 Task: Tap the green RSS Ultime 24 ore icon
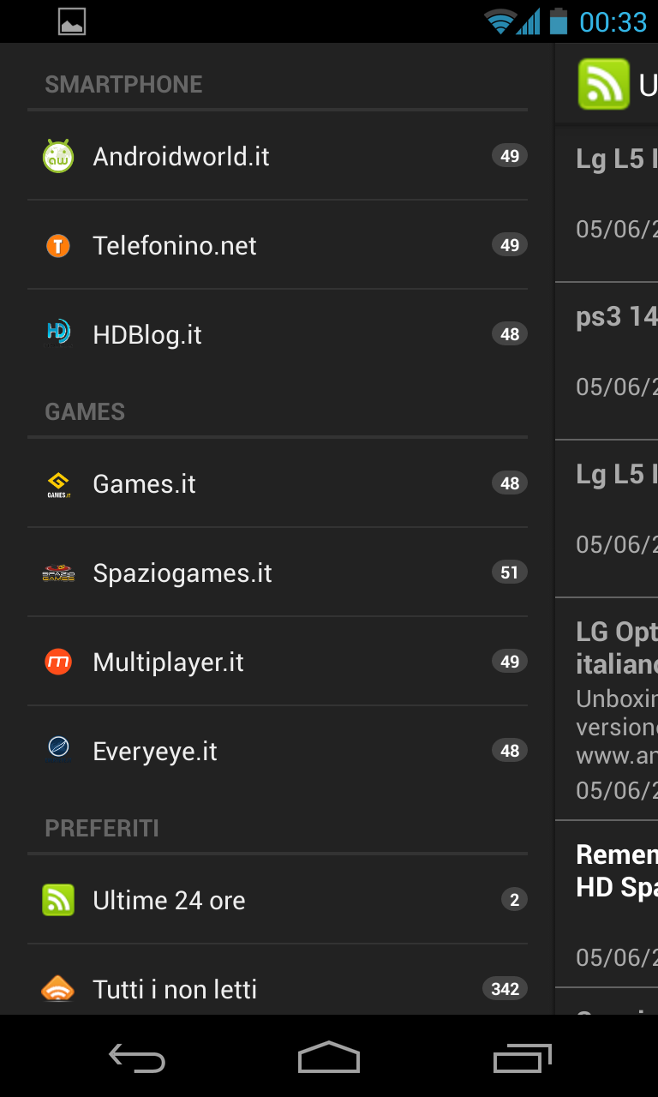point(58,900)
